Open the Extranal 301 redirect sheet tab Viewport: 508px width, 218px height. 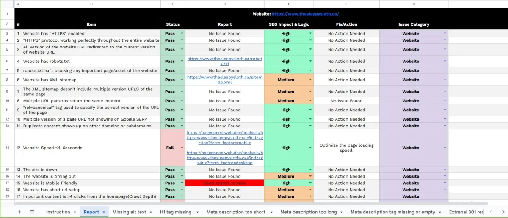(466, 212)
